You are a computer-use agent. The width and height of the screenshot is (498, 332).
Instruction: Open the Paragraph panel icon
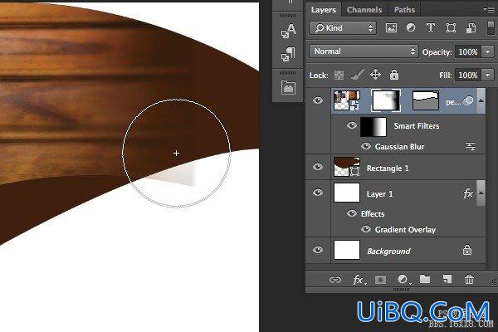tap(288, 54)
